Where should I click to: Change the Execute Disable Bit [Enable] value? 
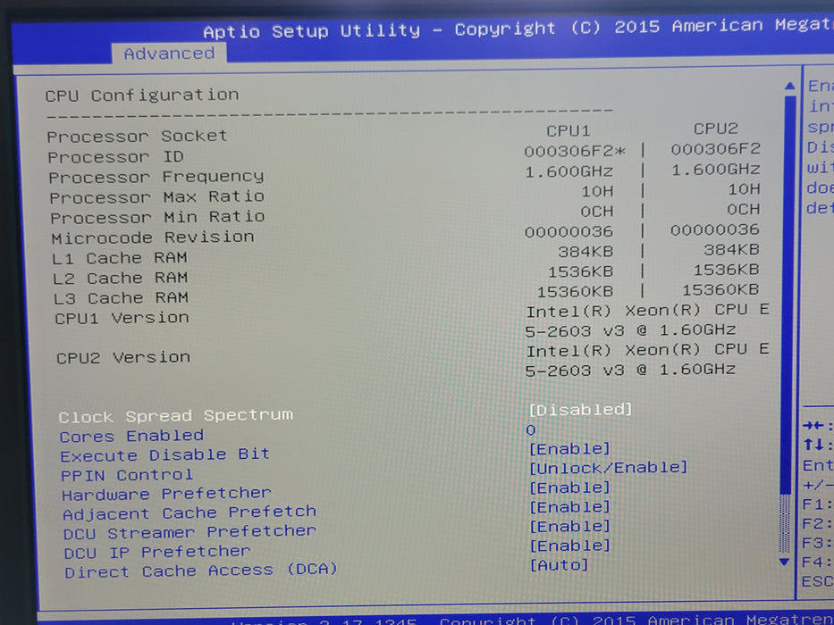tap(569, 449)
